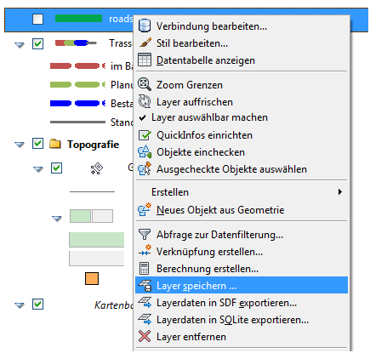370x353 pixels.
Task: Uncheck the Topografie group checkbox
Action: pyautogui.click(x=37, y=144)
